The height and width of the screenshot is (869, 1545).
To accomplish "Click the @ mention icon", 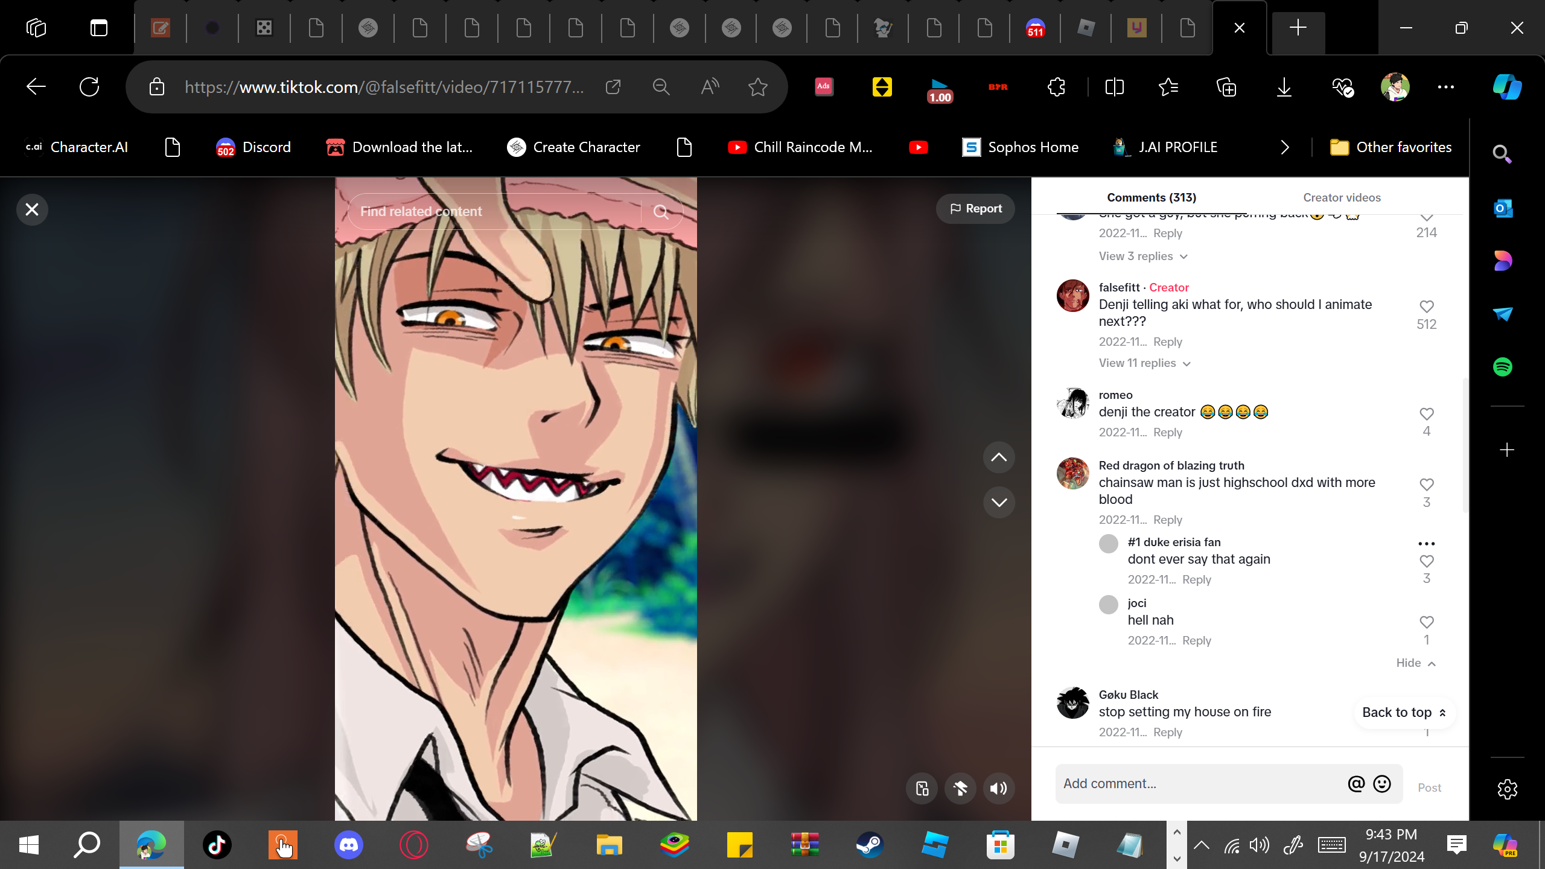I will point(1355,783).
